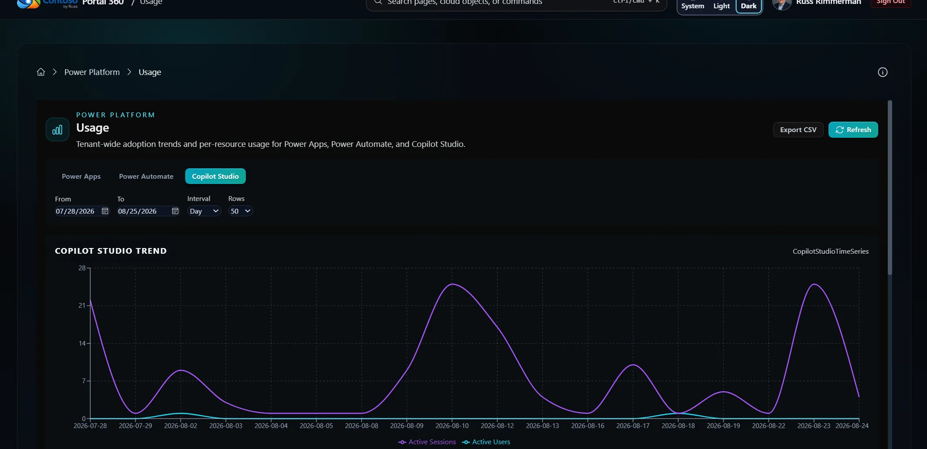The image size is (927, 449).
Task: Click the Russ Rimmerman user name
Action: click(829, 2)
